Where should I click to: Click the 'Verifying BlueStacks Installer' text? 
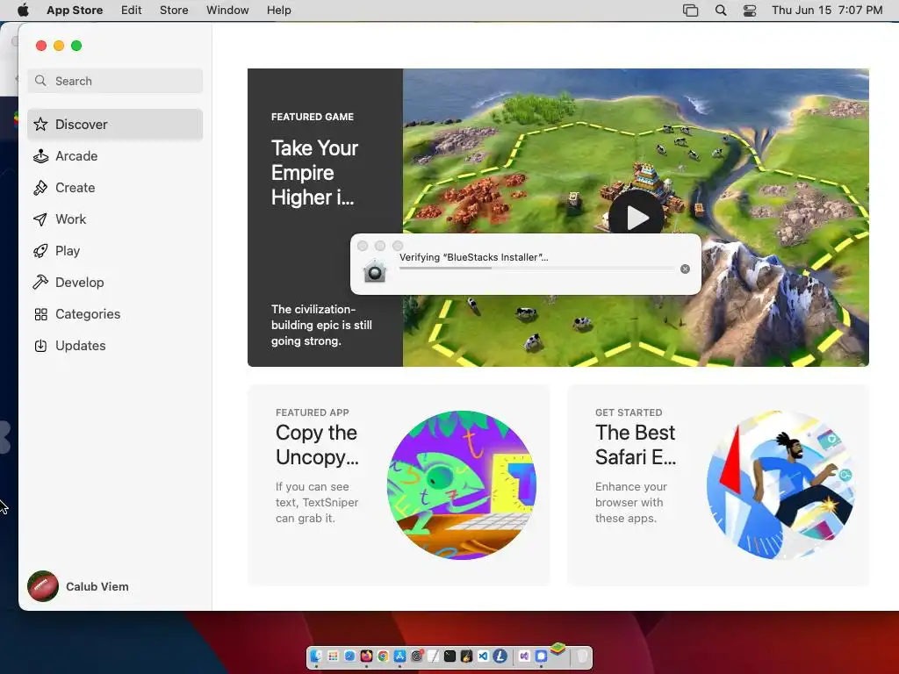[473, 257]
